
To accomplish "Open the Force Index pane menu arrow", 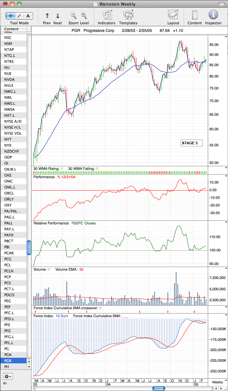I will tap(226, 315).
